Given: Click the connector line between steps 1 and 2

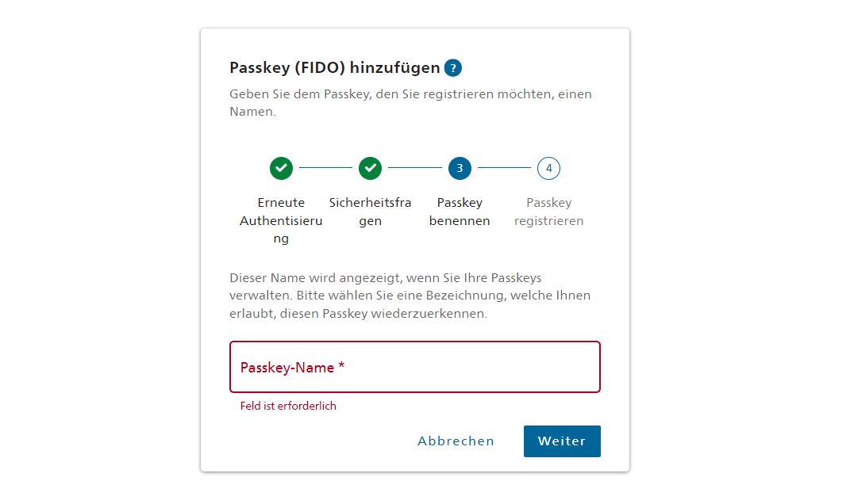Looking at the screenshot, I should pyautogui.click(x=326, y=168).
